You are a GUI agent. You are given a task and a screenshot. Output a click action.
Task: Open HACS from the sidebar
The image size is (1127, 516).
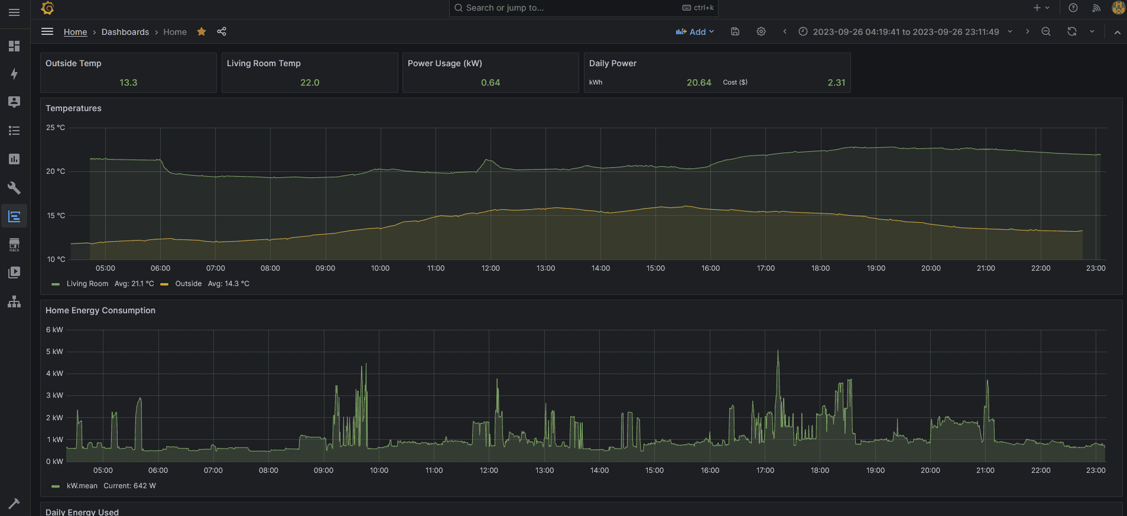click(x=14, y=245)
